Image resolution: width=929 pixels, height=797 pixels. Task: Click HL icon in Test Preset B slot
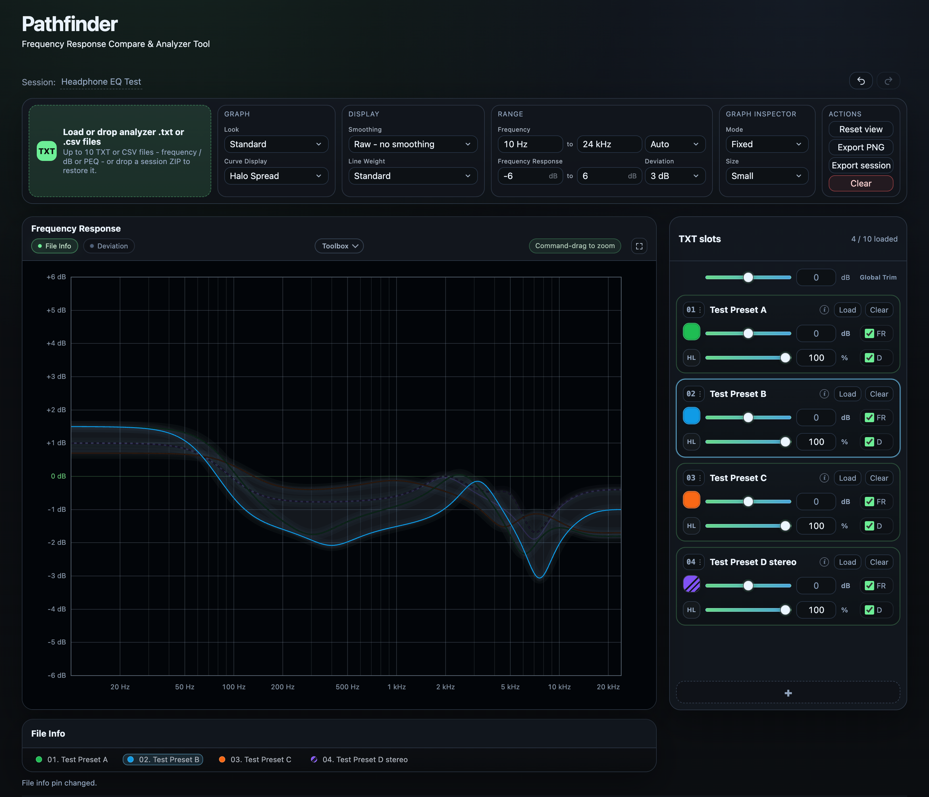tap(692, 442)
